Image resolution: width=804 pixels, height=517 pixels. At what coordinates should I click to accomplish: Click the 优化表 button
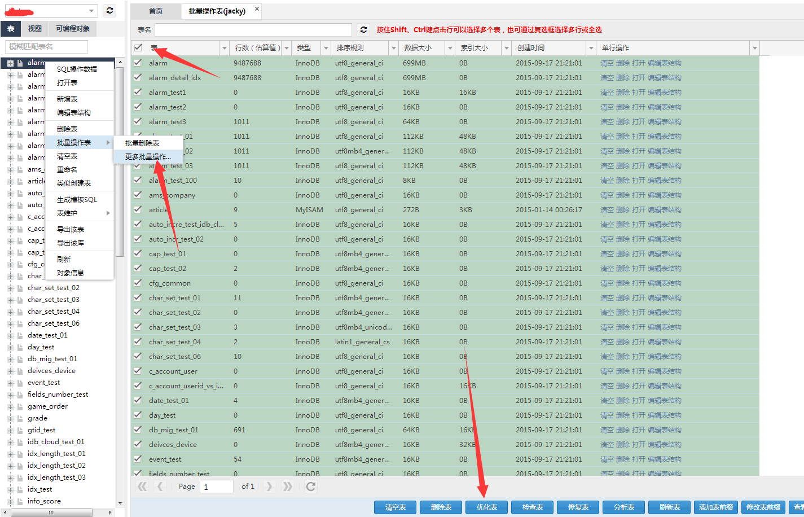pos(486,507)
